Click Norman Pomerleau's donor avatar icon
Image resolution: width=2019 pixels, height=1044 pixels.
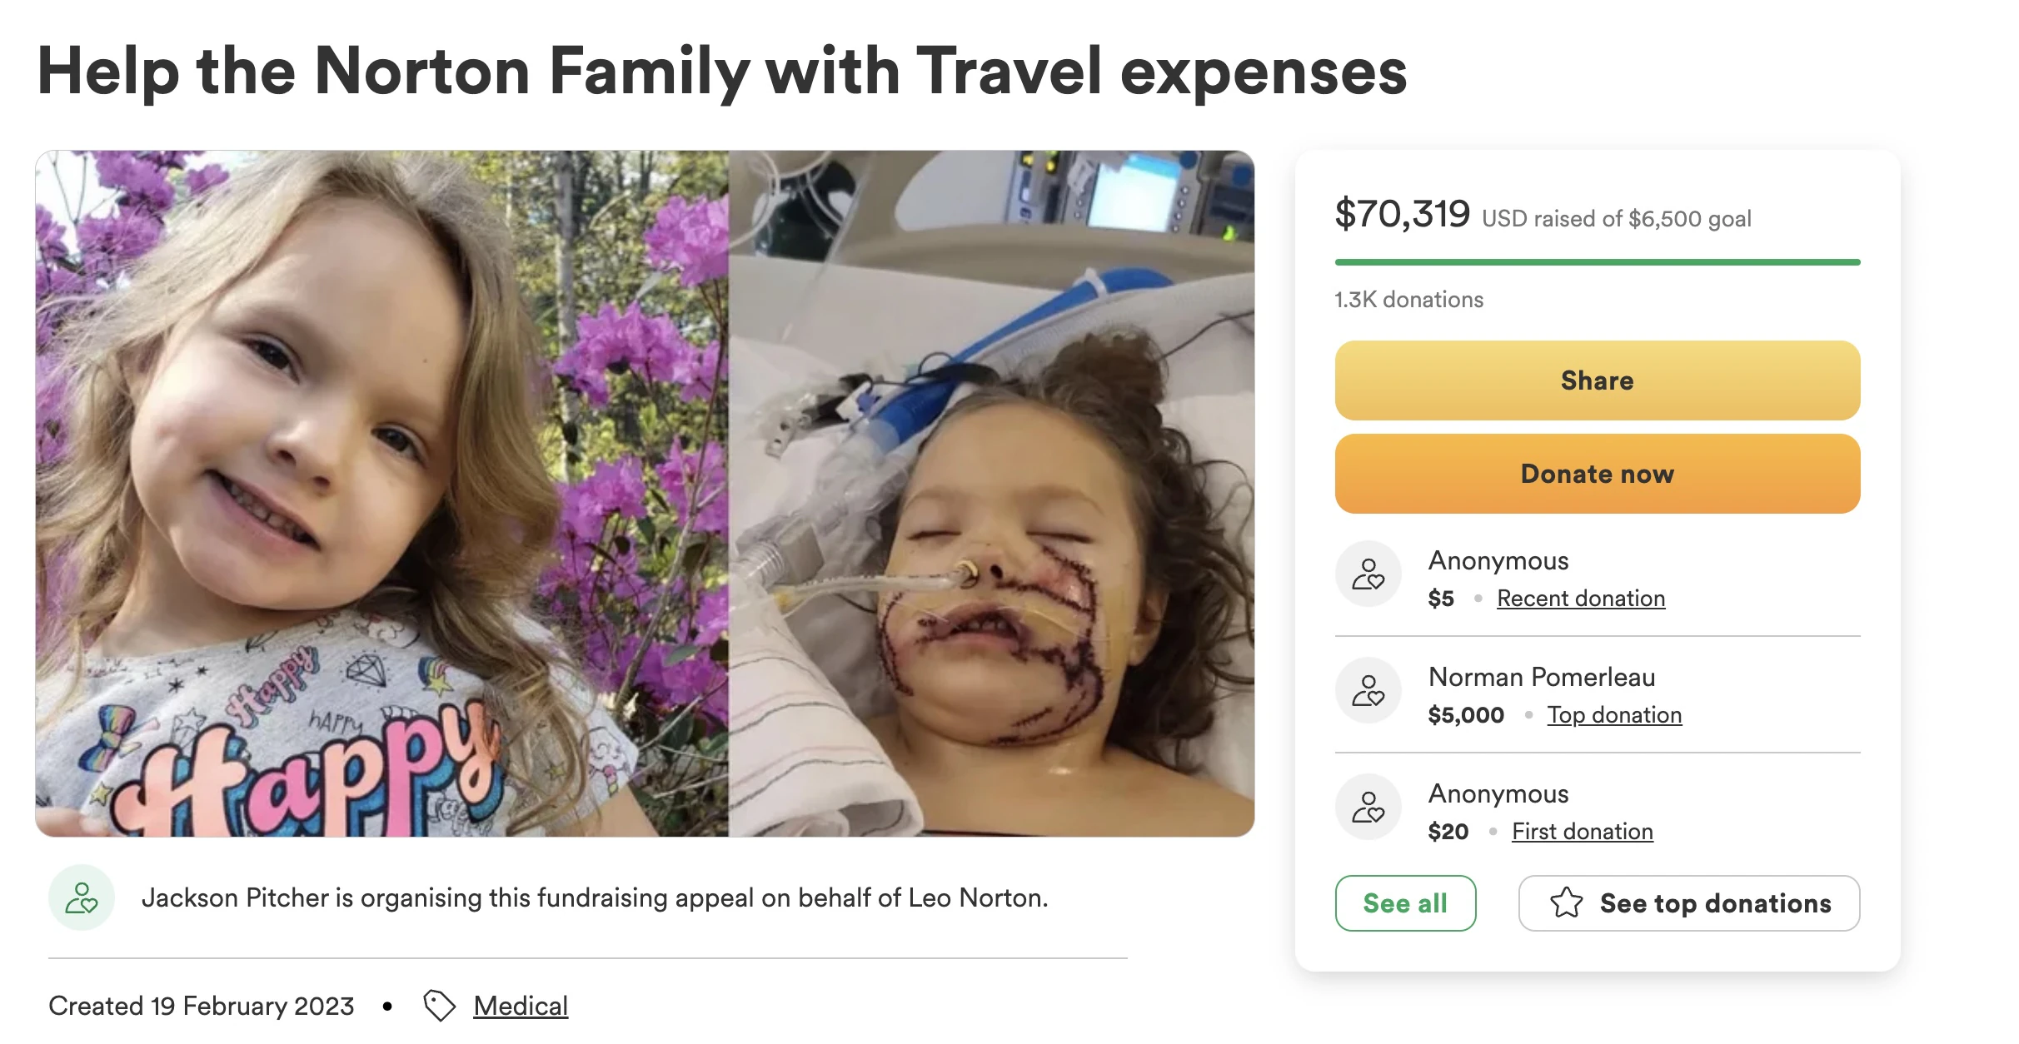(x=1368, y=691)
